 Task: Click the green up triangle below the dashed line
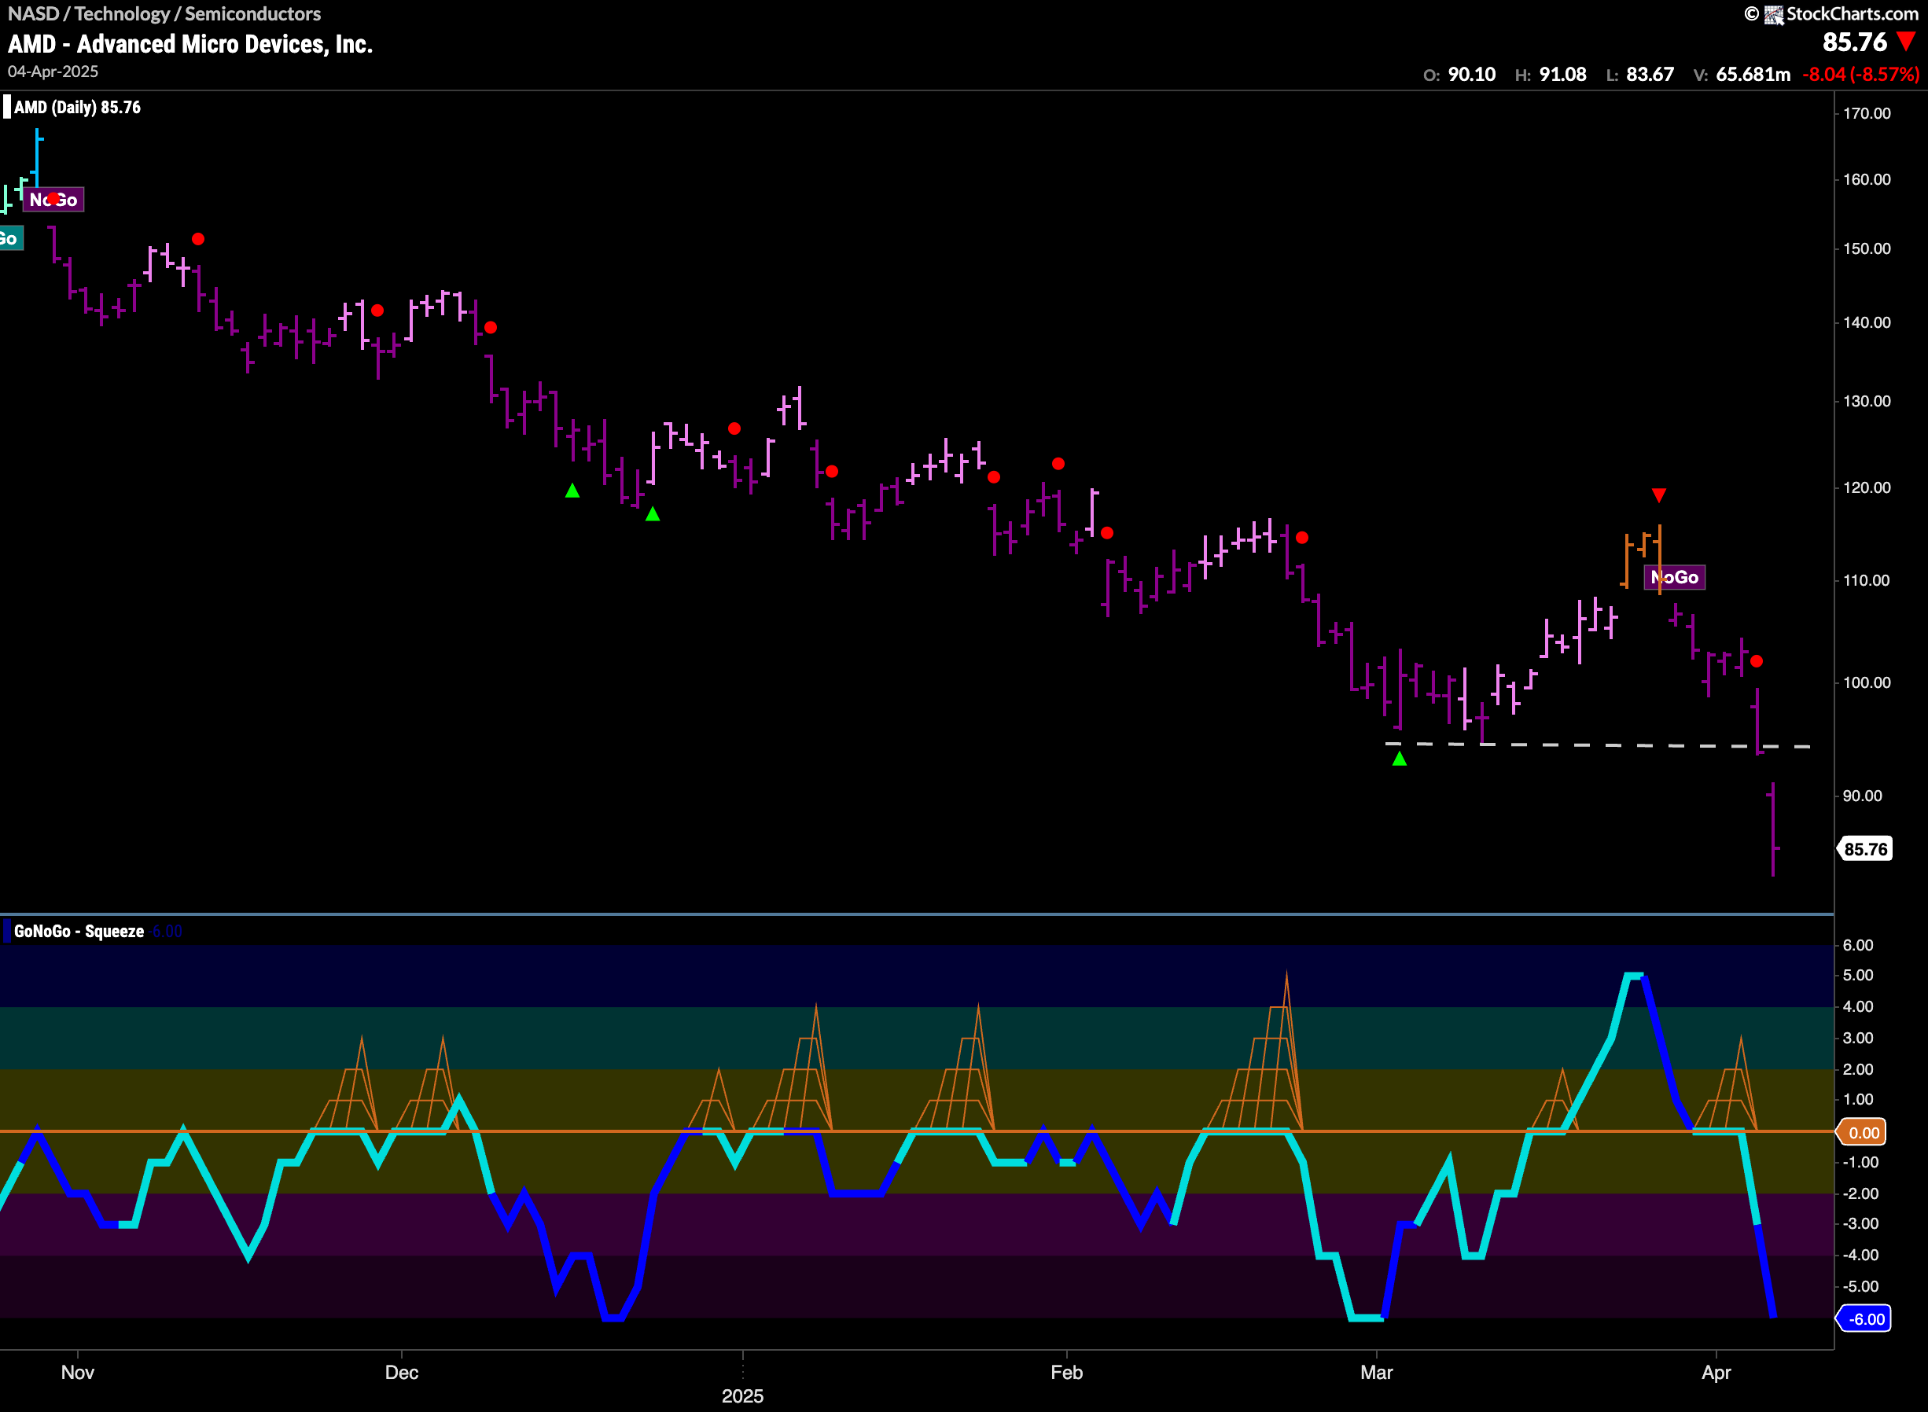(x=1399, y=758)
